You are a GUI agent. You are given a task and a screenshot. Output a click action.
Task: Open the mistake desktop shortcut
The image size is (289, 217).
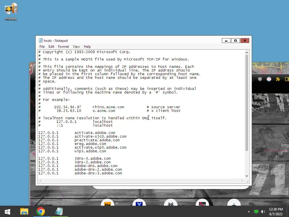(11, 11)
